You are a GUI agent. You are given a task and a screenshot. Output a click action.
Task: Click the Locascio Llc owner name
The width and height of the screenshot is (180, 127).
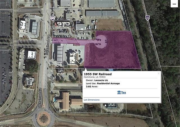pos(101,80)
